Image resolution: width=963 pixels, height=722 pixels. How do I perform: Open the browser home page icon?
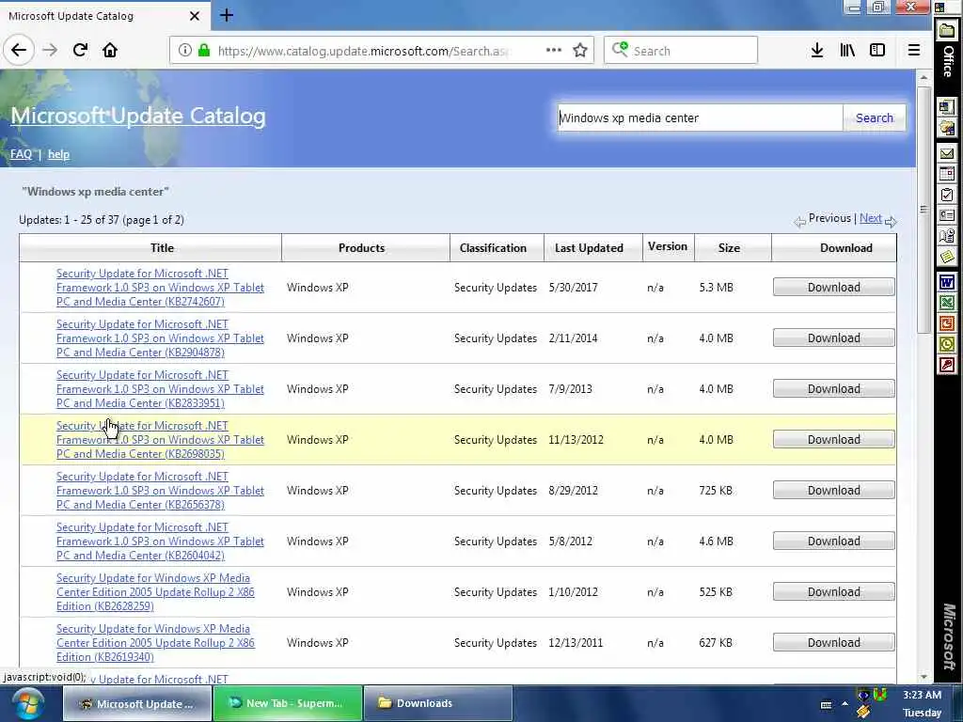(x=110, y=51)
